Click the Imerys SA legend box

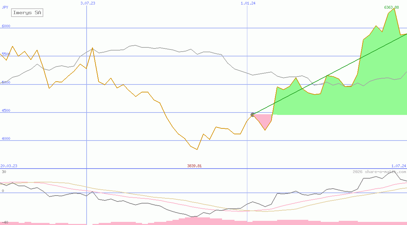(x=27, y=13)
